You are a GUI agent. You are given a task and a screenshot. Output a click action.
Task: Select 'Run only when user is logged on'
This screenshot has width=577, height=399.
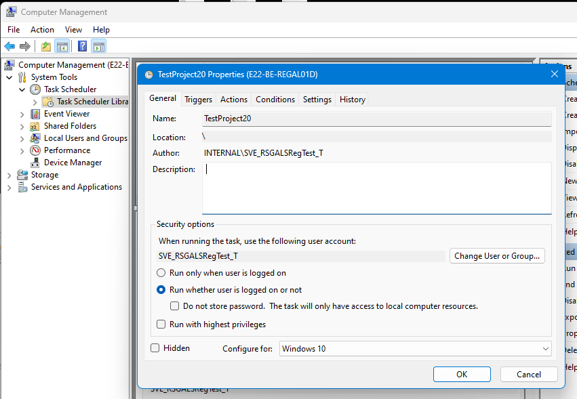[x=161, y=273]
